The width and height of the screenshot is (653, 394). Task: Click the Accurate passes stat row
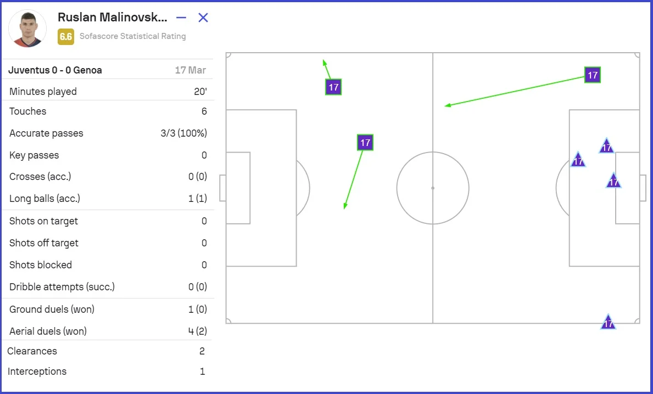point(108,133)
